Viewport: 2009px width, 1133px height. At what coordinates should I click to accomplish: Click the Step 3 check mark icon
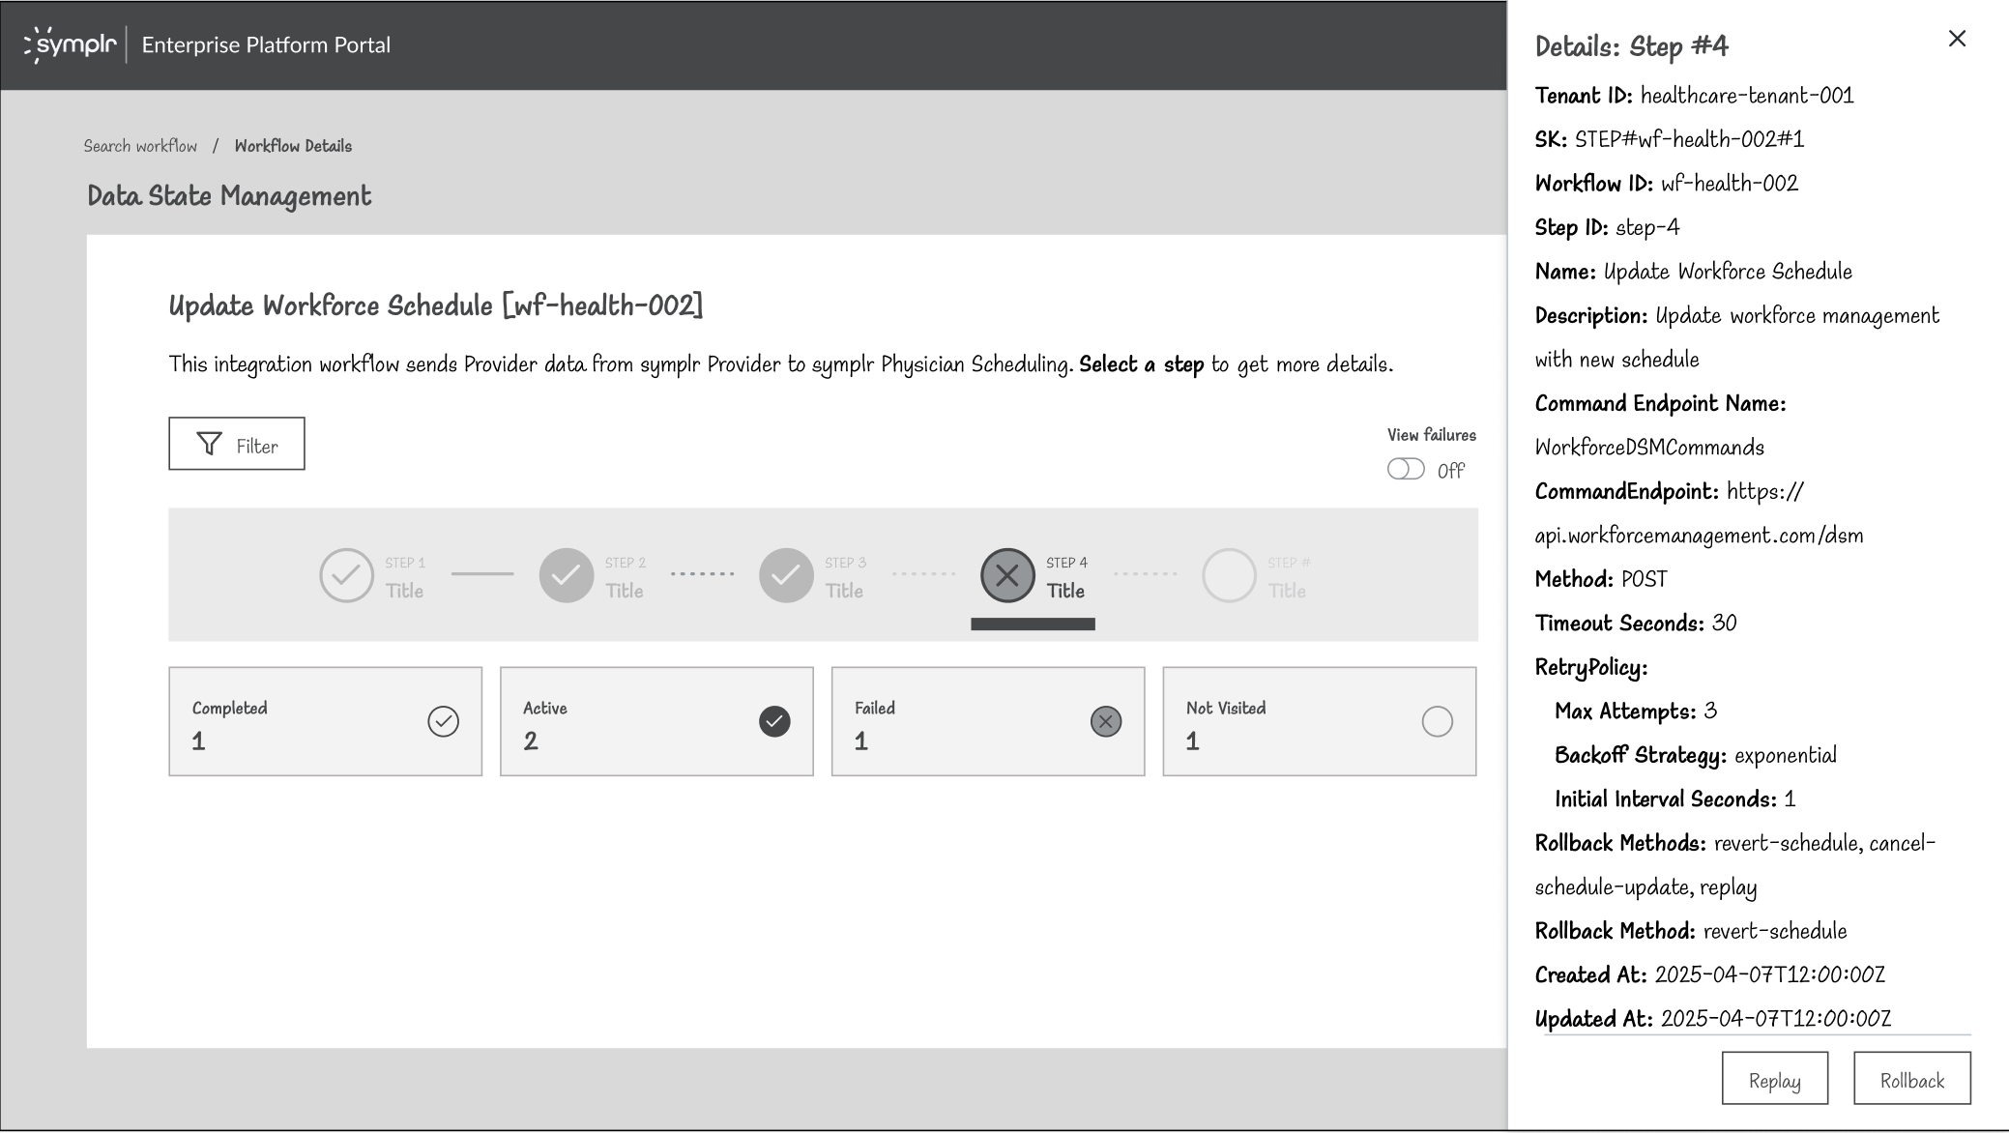coord(787,575)
